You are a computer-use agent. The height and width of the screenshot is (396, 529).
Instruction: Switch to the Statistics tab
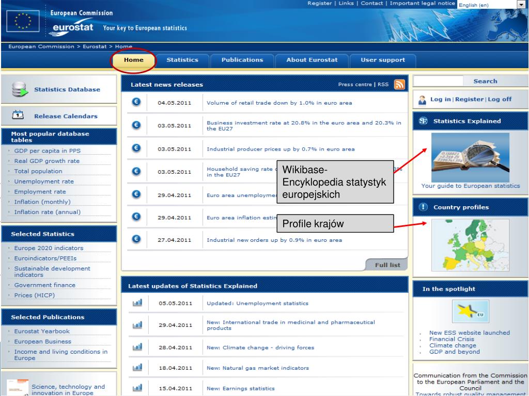point(182,60)
